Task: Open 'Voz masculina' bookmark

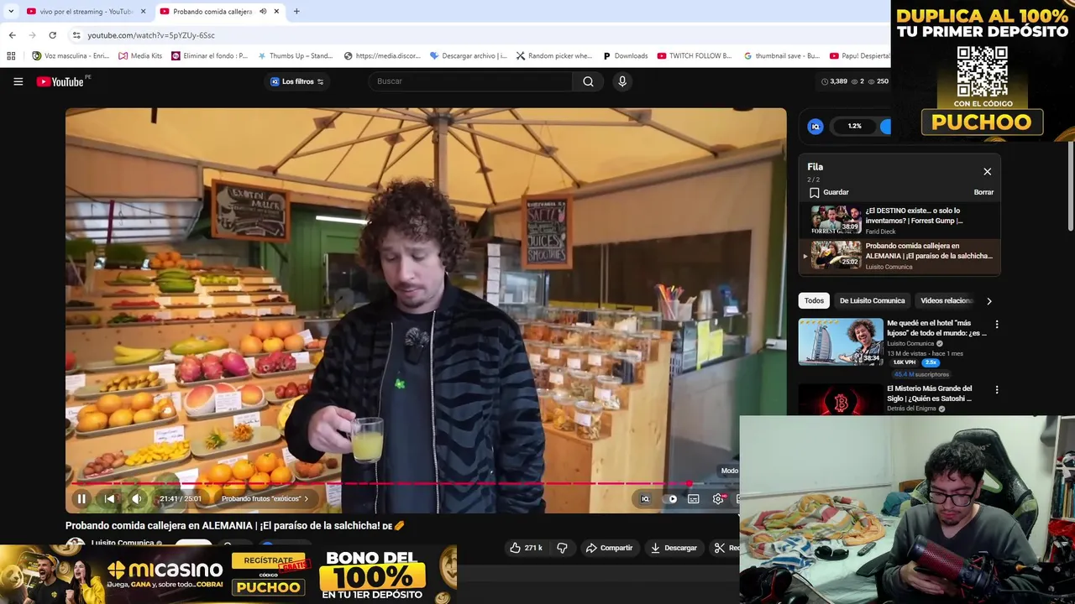Action: 71,56
